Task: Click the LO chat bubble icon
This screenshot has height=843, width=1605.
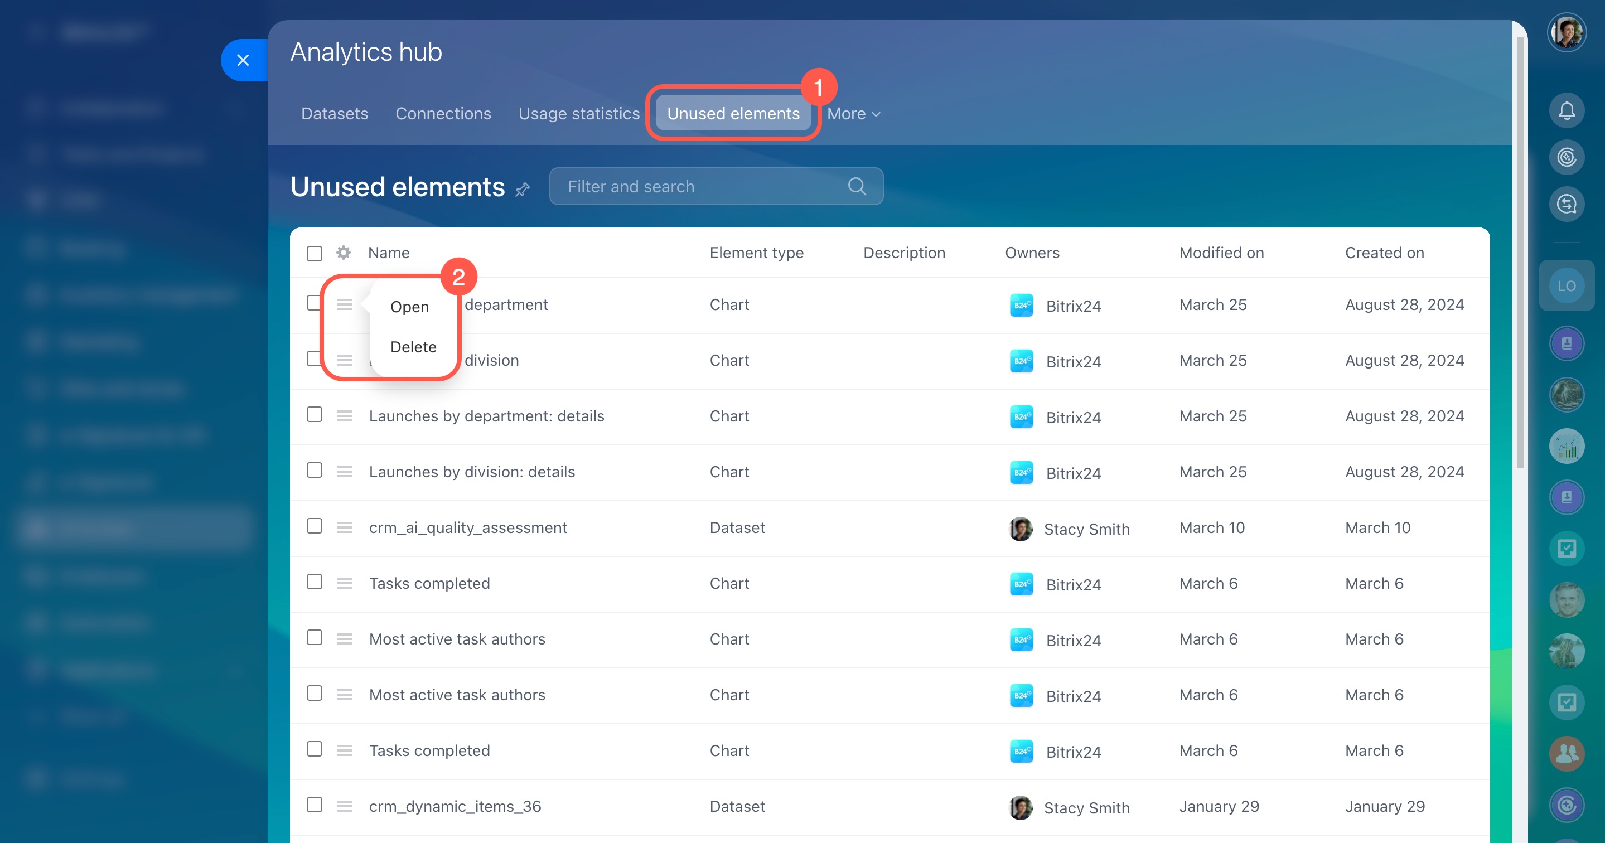Action: [1566, 286]
